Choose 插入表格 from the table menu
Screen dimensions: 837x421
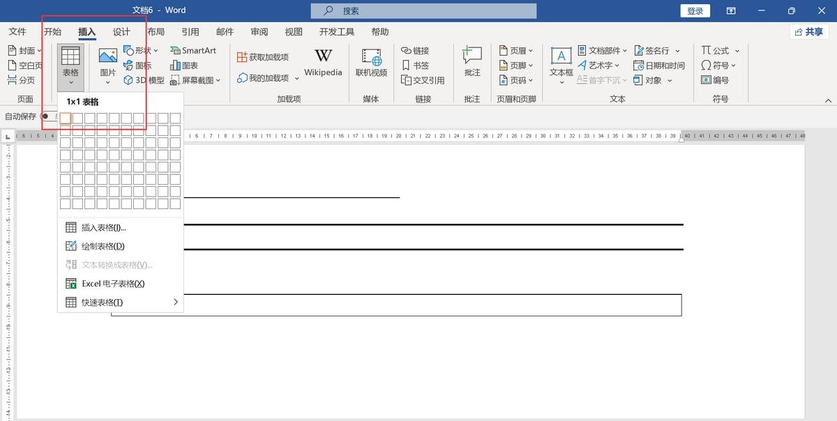tap(103, 227)
